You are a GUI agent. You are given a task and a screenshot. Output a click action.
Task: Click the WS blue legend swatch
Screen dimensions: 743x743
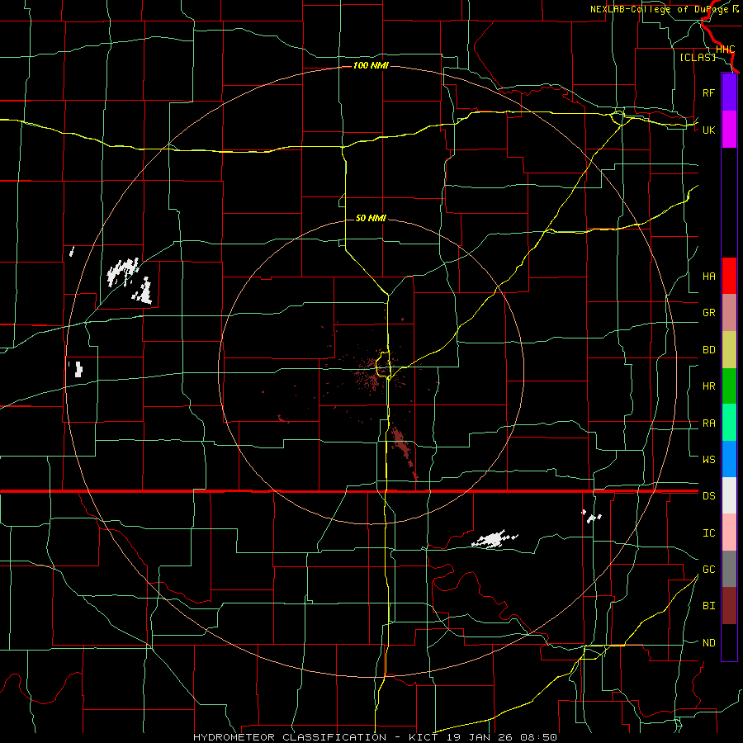729,459
